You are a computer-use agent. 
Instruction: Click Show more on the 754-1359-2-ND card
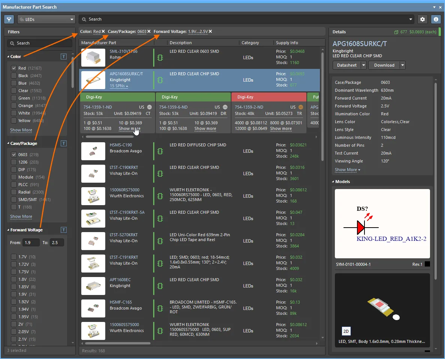click(x=281, y=128)
